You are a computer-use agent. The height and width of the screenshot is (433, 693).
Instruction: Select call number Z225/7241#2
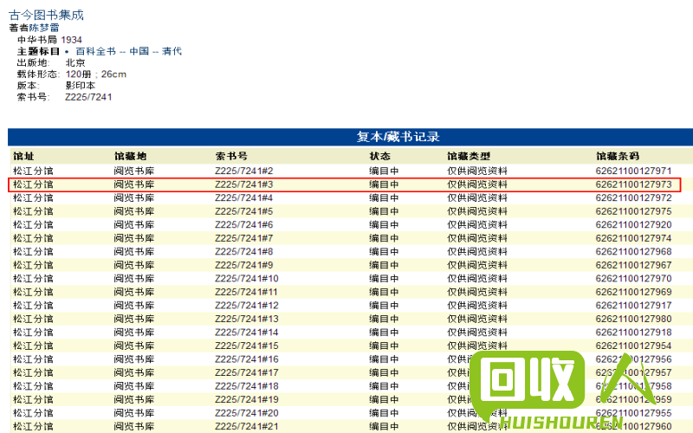pyautogui.click(x=244, y=171)
